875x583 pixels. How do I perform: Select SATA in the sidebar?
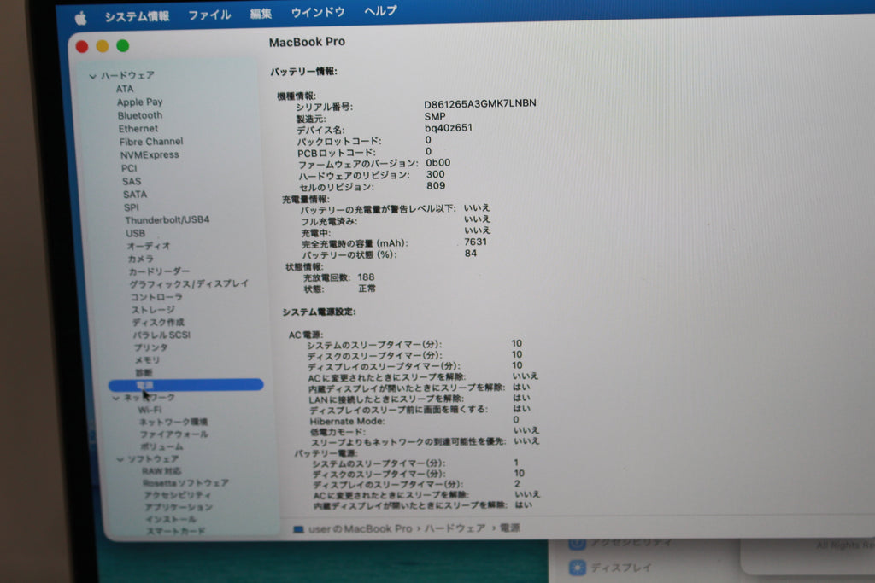[x=134, y=195]
